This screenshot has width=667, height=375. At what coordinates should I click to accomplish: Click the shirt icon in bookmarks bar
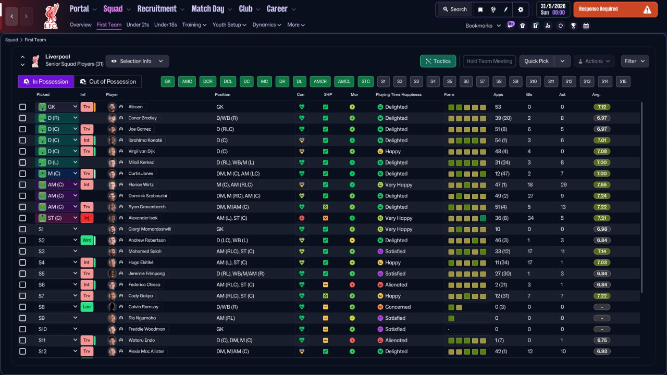(x=523, y=26)
